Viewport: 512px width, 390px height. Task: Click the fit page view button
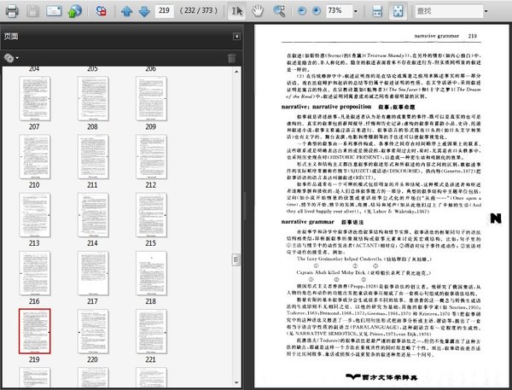tap(399, 11)
